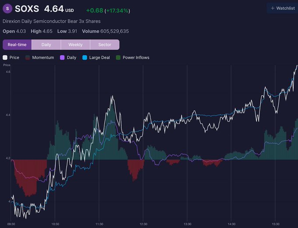Click the purple SOXS ticker logo icon
The height and width of the screenshot is (228, 298).
point(7,9)
